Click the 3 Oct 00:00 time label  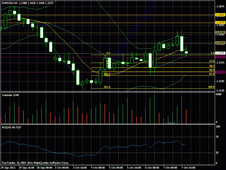coord(62,168)
